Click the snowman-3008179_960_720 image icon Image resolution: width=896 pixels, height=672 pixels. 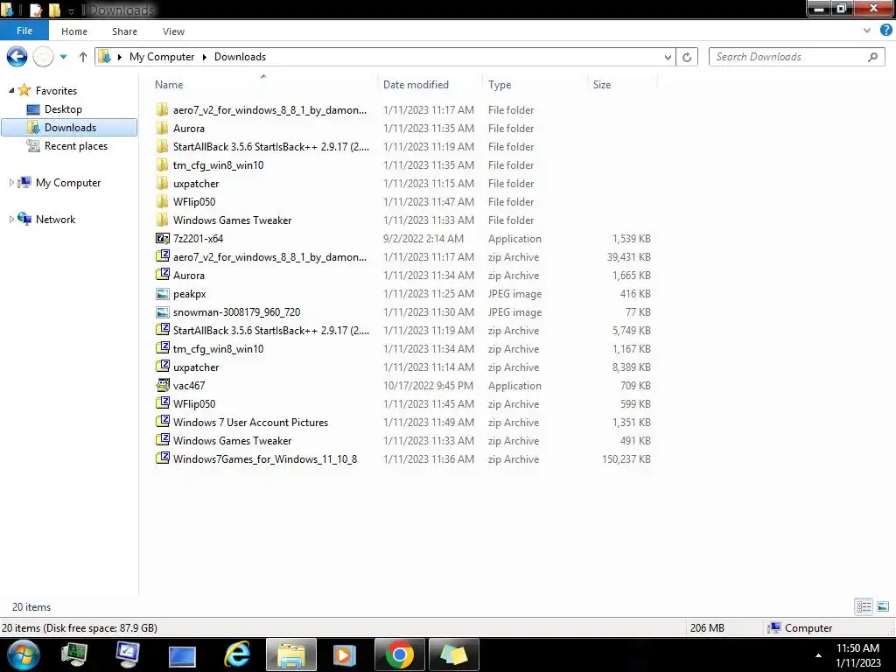point(162,312)
